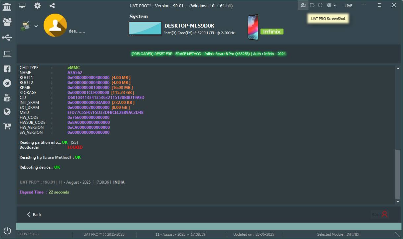
Task: Click the power button icon
Action: pyautogui.click(x=7, y=230)
